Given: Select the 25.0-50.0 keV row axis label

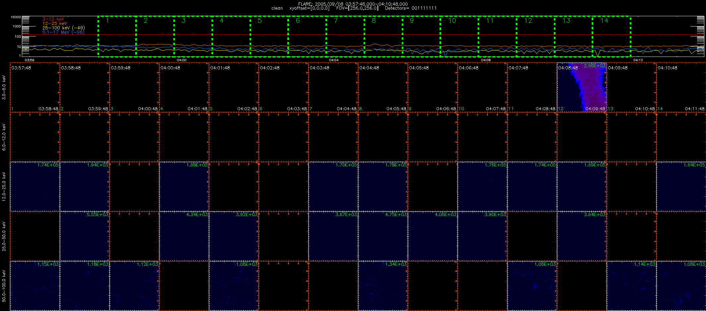Looking at the screenshot, I should pyautogui.click(x=4, y=236).
